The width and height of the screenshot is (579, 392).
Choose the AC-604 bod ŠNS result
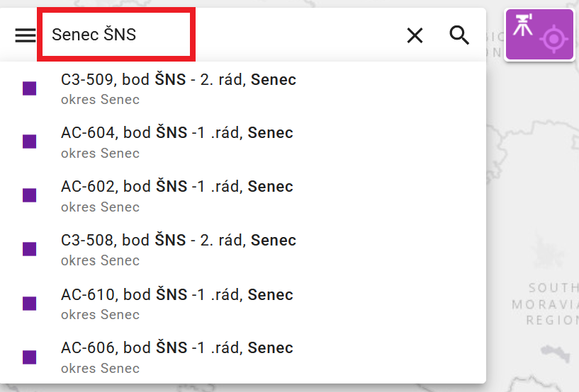[x=176, y=133]
